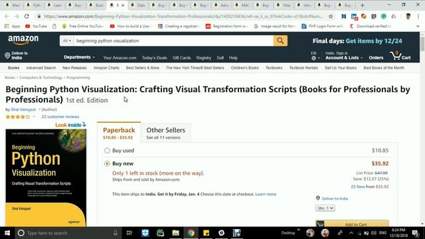Click the book cover thumbnail
Image resolution: width=425 pixels, height=239 pixels.
(x=46, y=177)
